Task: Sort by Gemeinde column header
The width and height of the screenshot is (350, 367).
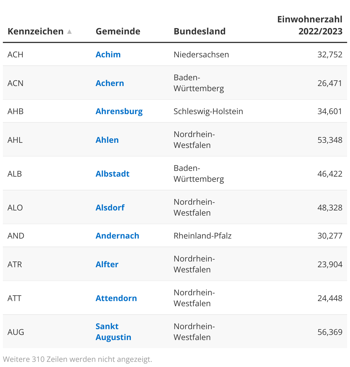Action: pyautogui.click(x=118, y=31)
